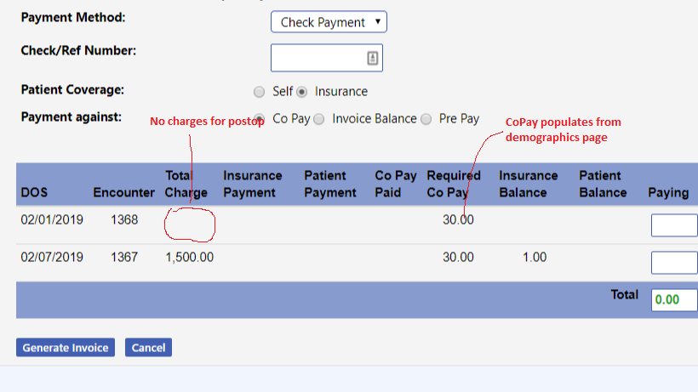Click the Co Pay Paid column header
Screen dimensions: 698x392
tap(395, 184)
